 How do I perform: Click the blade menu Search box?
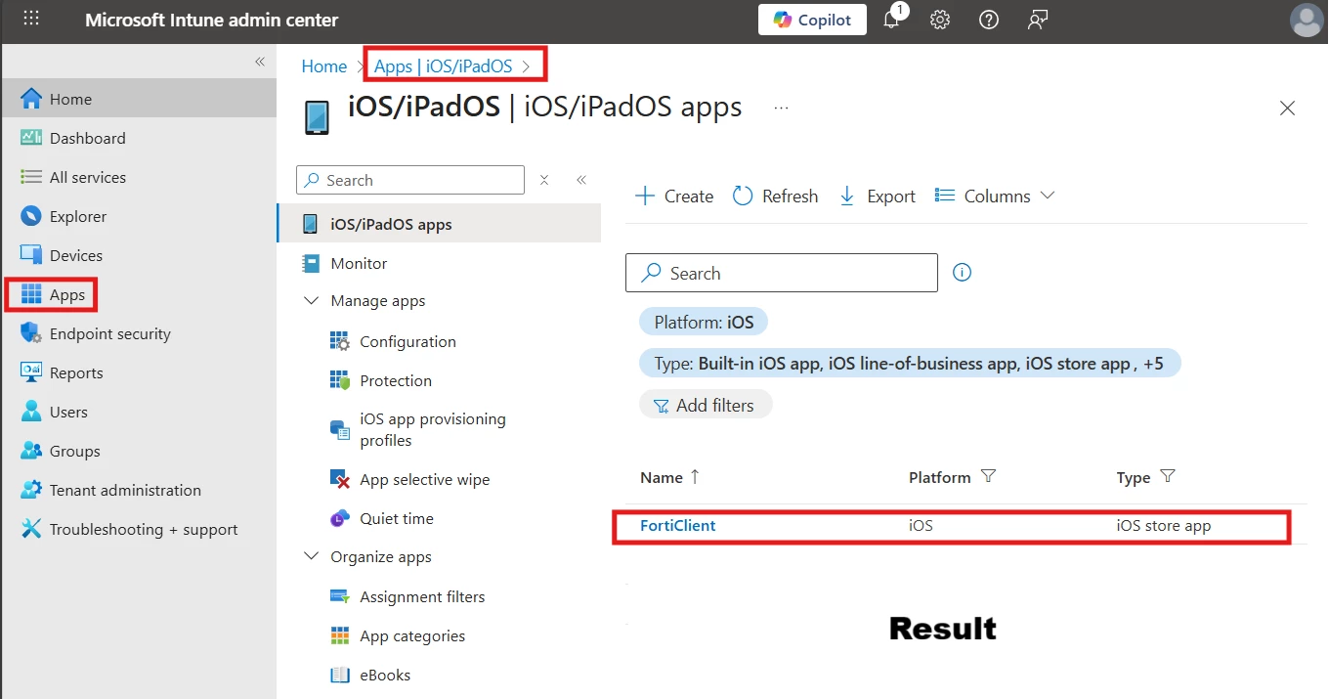click(x=410, y=180)
